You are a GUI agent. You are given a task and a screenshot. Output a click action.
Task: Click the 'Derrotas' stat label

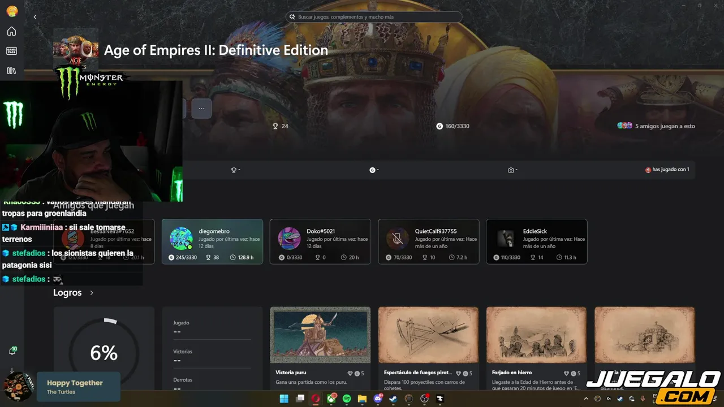tap(183, 380)
